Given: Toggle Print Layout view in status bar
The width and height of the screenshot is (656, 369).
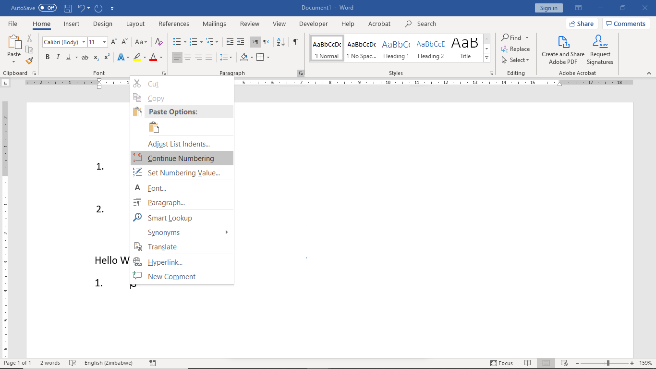Looking at the screenshot, I should (x=545, y=363).
